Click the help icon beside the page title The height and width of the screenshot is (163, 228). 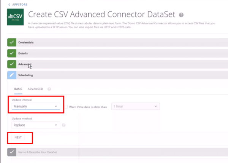tap(181, 15)
